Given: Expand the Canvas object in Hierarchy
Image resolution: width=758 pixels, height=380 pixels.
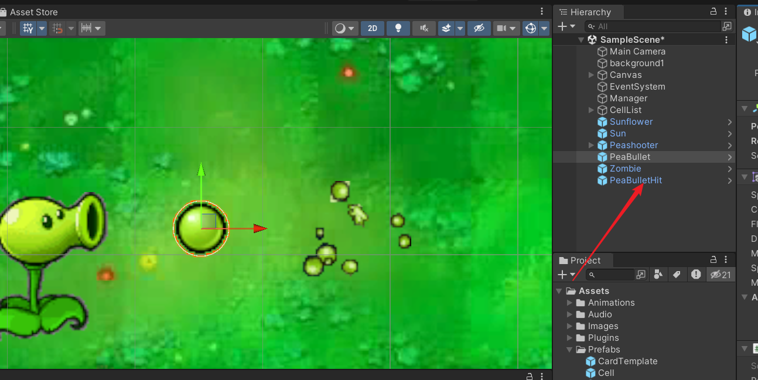Looking at the screenshot, I should click(591, 75).
